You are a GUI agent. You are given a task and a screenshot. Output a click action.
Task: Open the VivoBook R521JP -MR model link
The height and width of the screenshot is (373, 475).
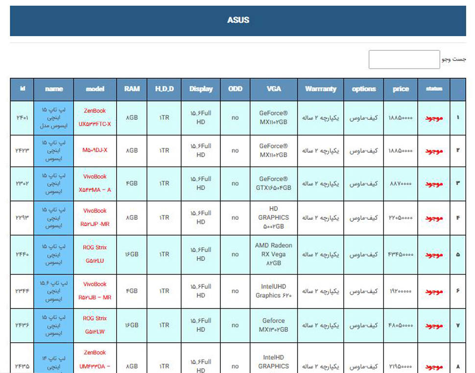95,217
